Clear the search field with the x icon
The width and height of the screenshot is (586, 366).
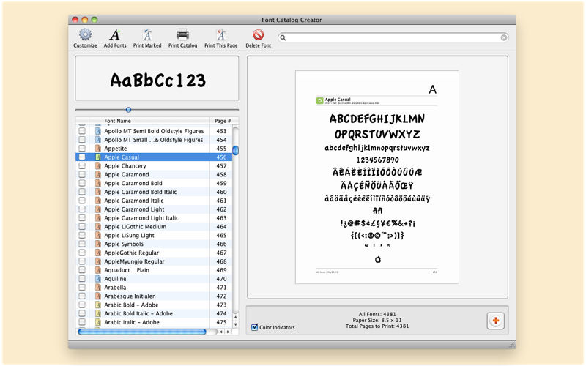[x=504, y=38]
